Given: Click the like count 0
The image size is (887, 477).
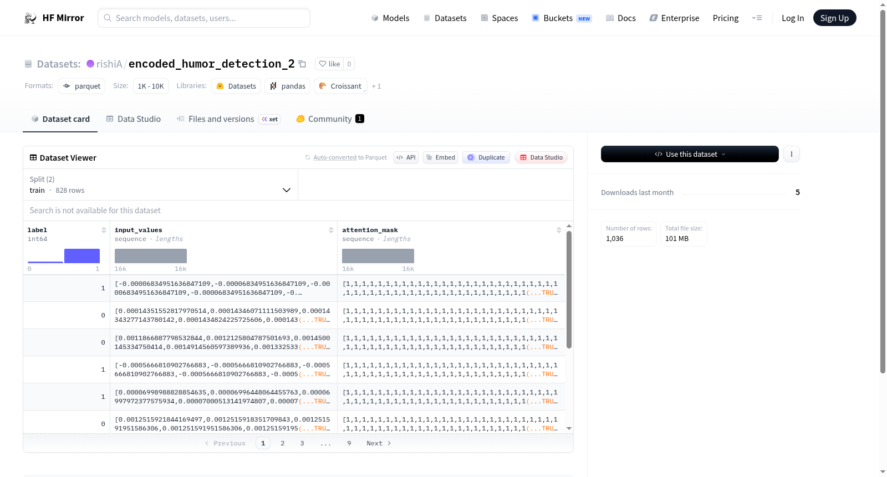Looking at the screenshot, I should [x=349, y=64].
